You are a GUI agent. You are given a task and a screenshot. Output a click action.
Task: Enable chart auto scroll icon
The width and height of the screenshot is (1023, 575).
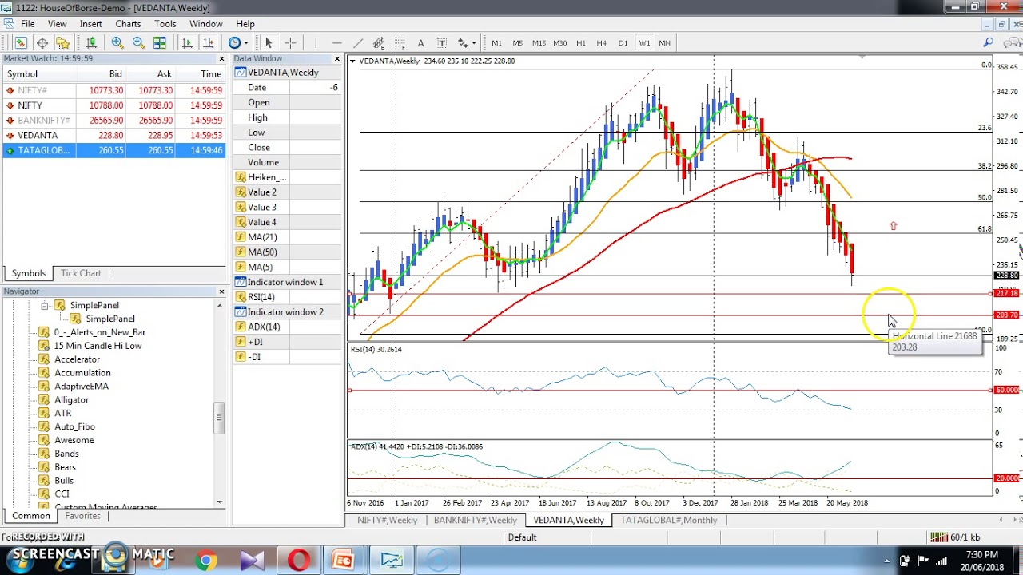(x=188, y=42)
